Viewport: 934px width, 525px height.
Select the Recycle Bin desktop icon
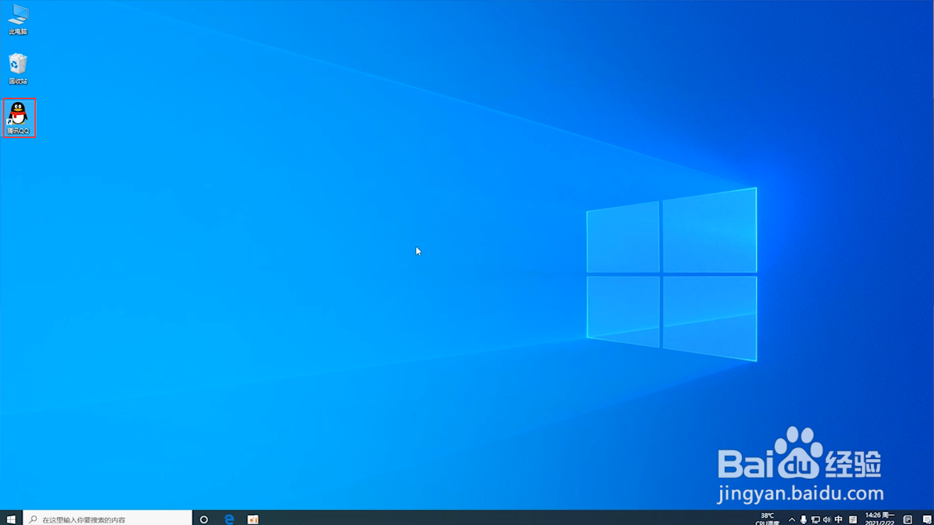pyautogui.click(x=18, y=65)
